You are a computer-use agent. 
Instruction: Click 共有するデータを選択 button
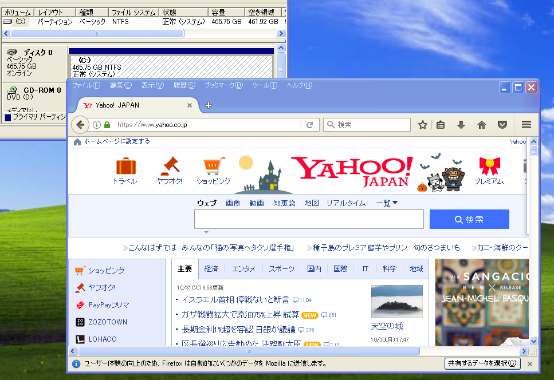tap(482, 363)
